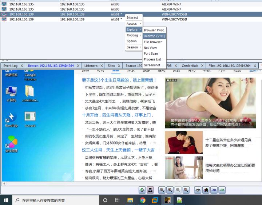Expand the Session submenu

coord(134,47)
